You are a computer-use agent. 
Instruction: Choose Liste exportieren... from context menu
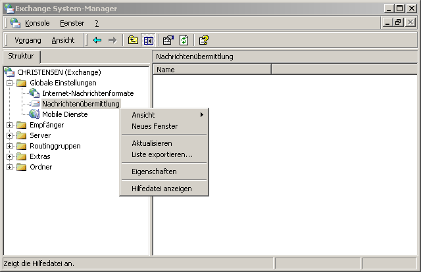(x=164, y=154)
